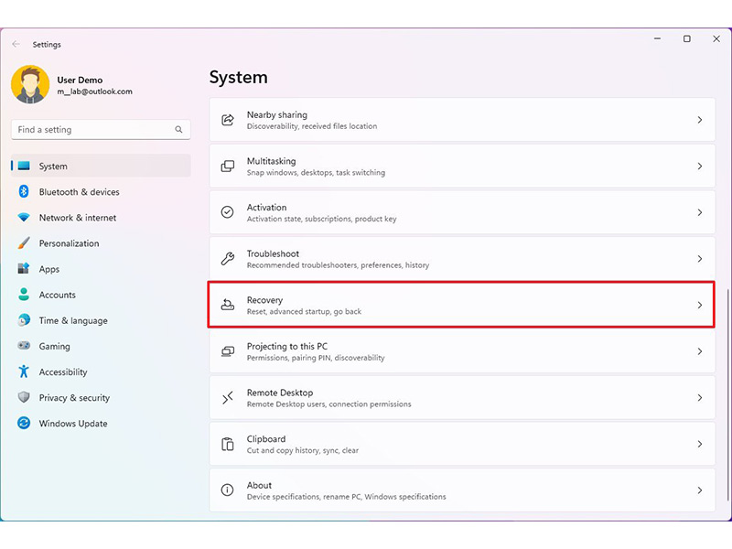Click the Recovery icon

click(x=227, y=305)
